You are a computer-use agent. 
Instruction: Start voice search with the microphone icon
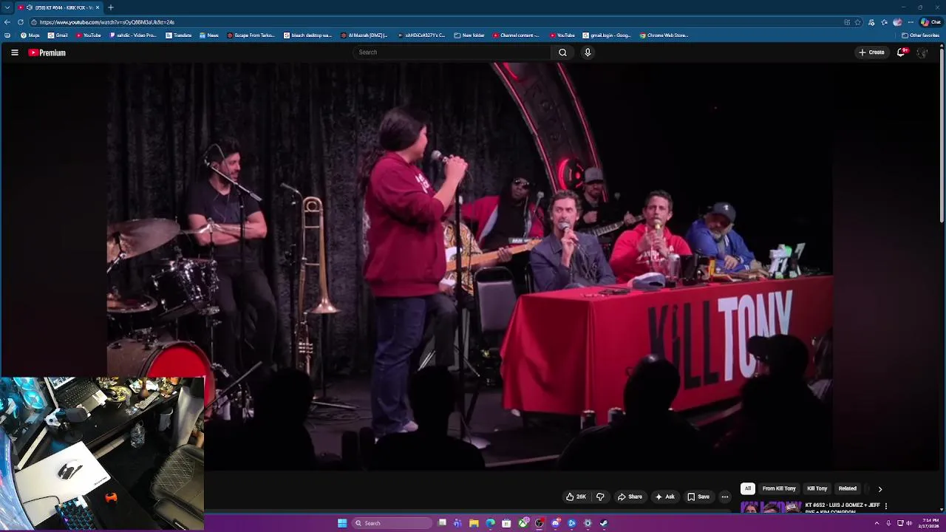tap(588, 52)
